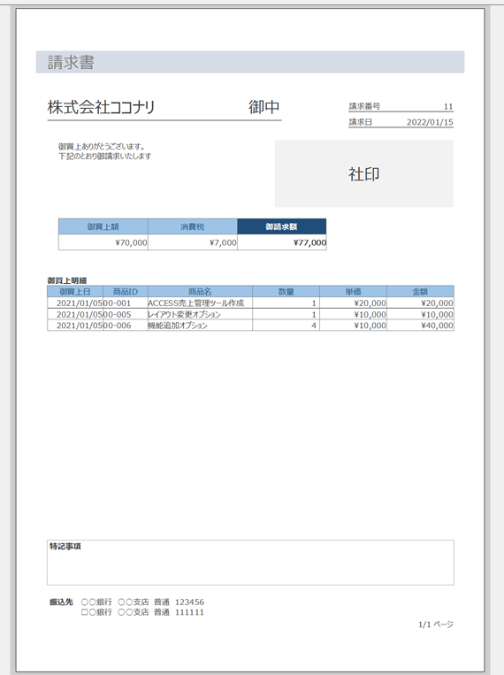The width and height of the screenshot is (504, 675).
Task: Click the 商品名 column header
Action: [x=200, y=291]
